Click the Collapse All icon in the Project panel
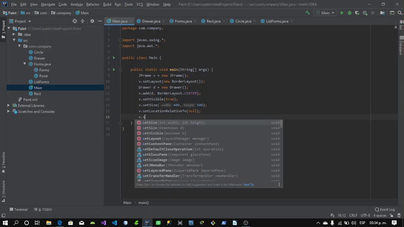Viewport: 404px width, 227px height. 83,21
